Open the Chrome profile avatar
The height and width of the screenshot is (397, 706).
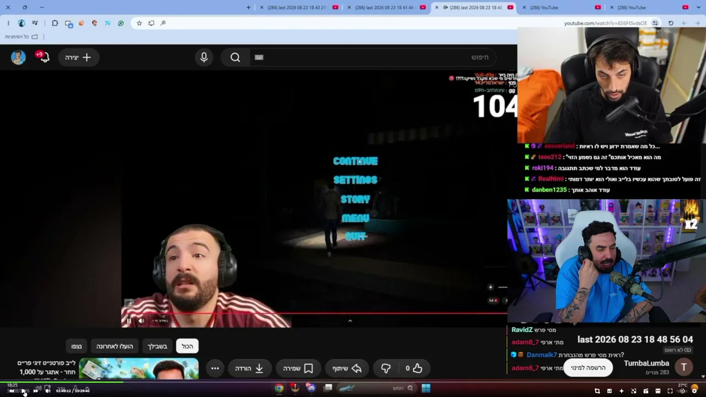[x=22, y=23]
